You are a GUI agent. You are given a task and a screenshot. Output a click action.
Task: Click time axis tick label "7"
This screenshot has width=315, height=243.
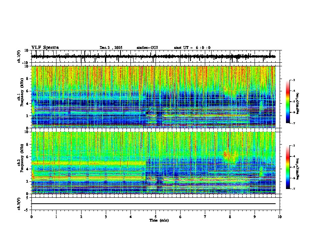[x=205, y=217]
